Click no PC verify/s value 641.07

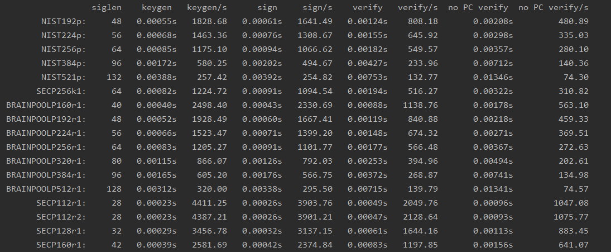[x=574, y=245]
